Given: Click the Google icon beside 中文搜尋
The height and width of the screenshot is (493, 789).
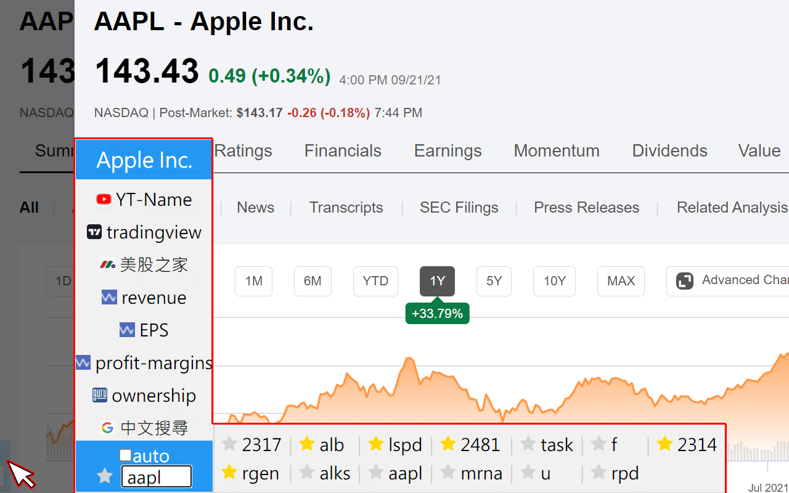Looking at the screenshot, I should point(108,428).
